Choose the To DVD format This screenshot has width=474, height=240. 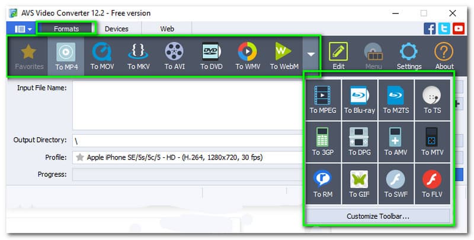(x=211, y=56)
